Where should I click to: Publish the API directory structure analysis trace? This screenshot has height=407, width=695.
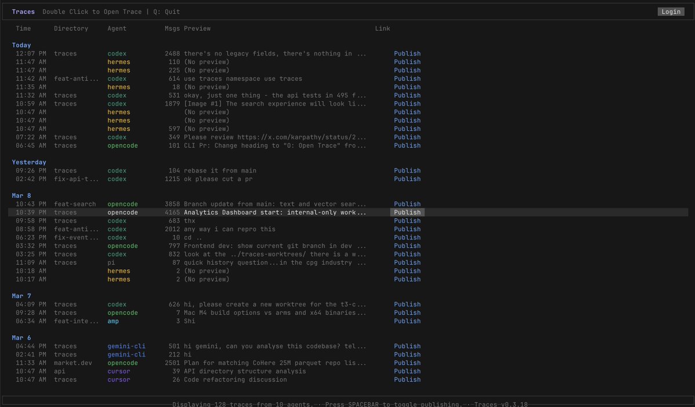tap(407, 371)
